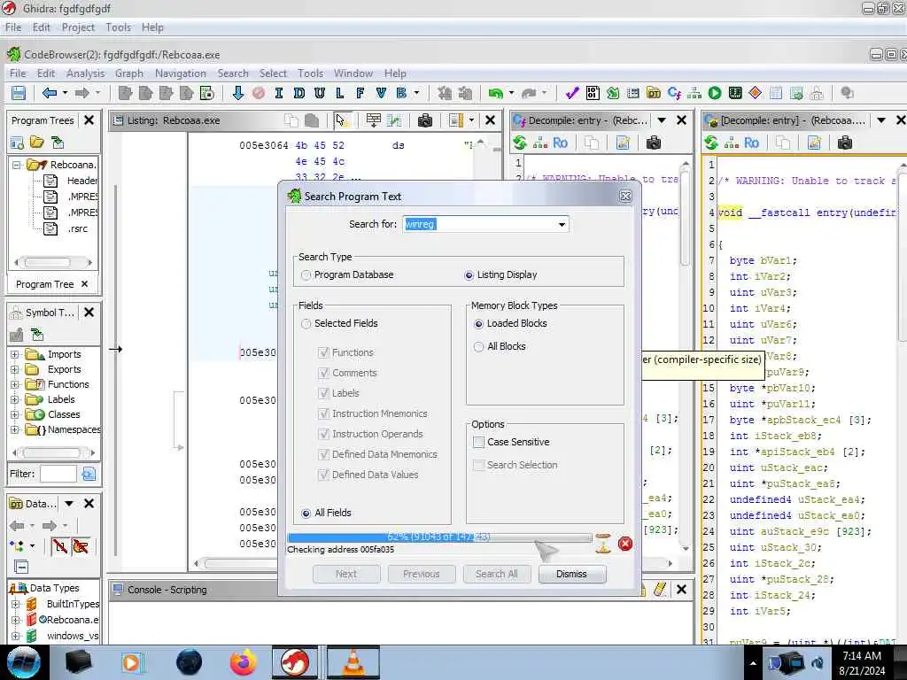Open the Analysis menu in CodeBrowser

[x=86, y=73]
